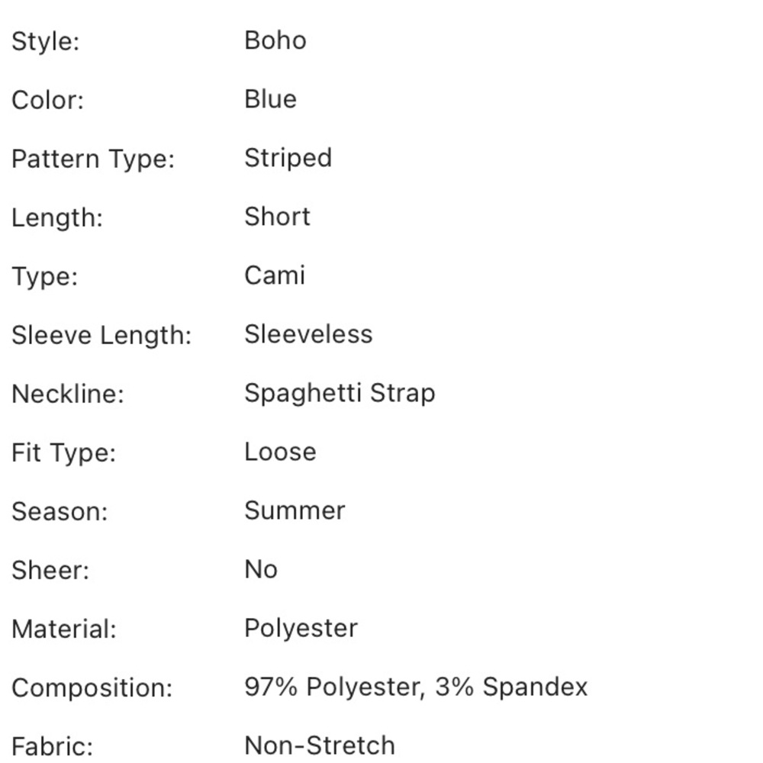Click the Striped pattern value
Viewport: 763px width, 763px height.
(288, 158)
